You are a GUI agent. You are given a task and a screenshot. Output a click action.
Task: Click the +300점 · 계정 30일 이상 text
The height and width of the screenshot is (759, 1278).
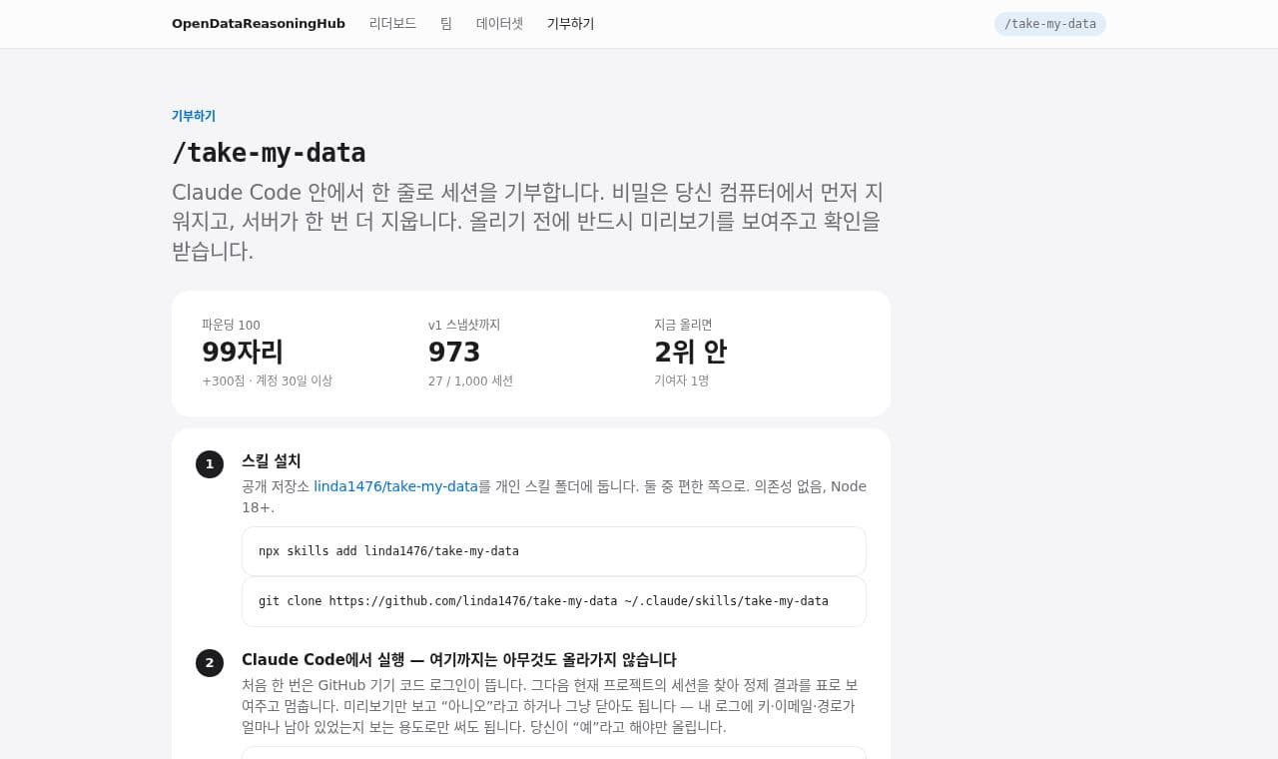pyautogui.click(x=267, y=380)
